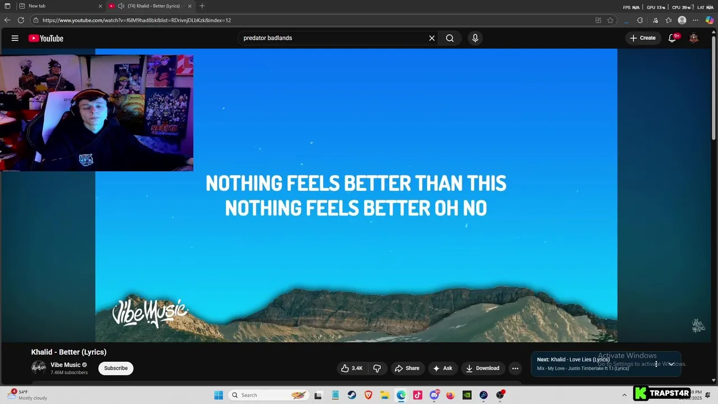Open Task View from taskbar

(318, 395)
